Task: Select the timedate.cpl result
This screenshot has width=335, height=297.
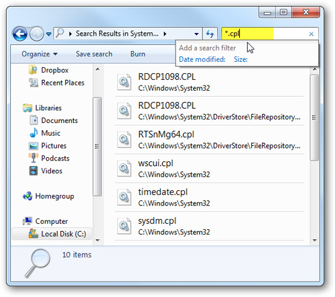Action: tap(209, 197)
